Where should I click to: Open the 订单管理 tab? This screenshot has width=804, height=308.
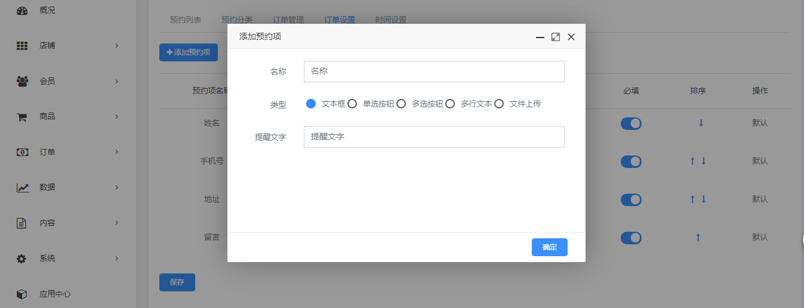coord(288,20)
